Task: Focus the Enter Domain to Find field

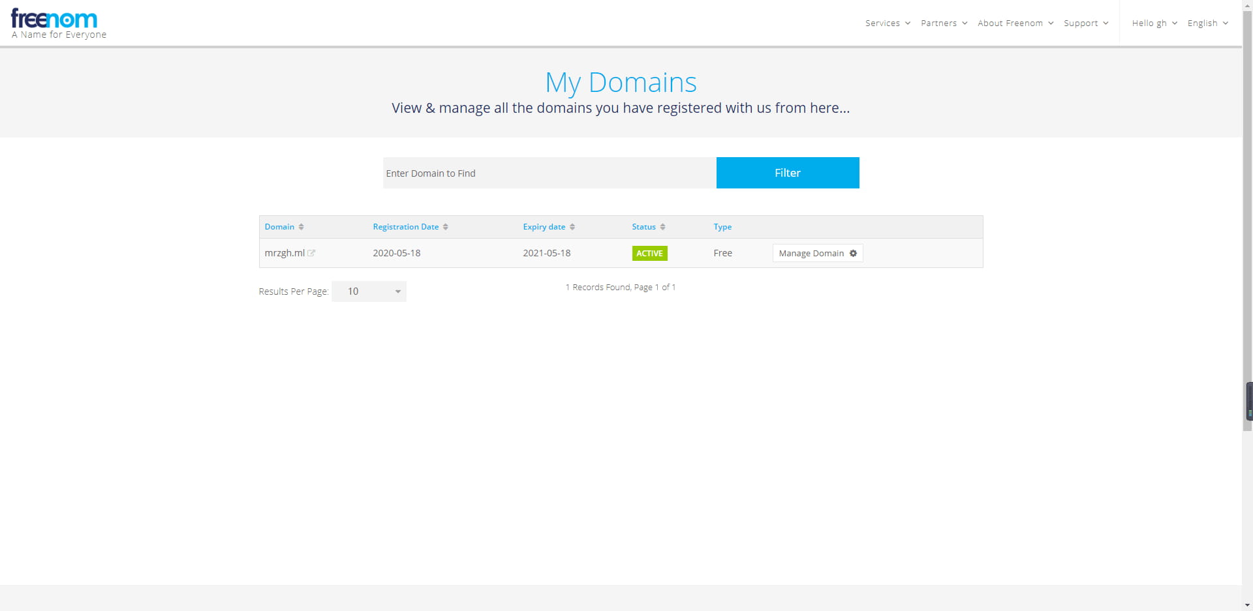Action: tap(549, 173)
